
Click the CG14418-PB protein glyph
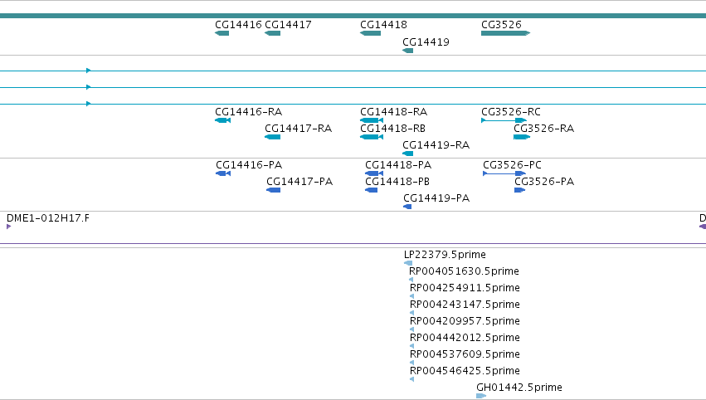click(x=372, y=190)
